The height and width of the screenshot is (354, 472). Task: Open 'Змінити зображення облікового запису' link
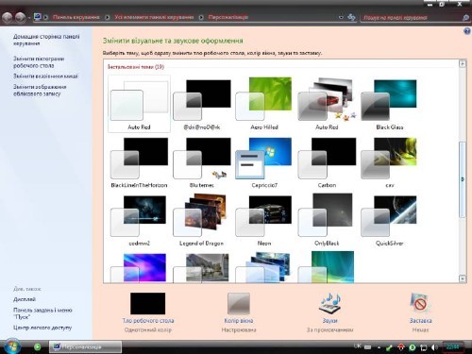click(40, 90)
